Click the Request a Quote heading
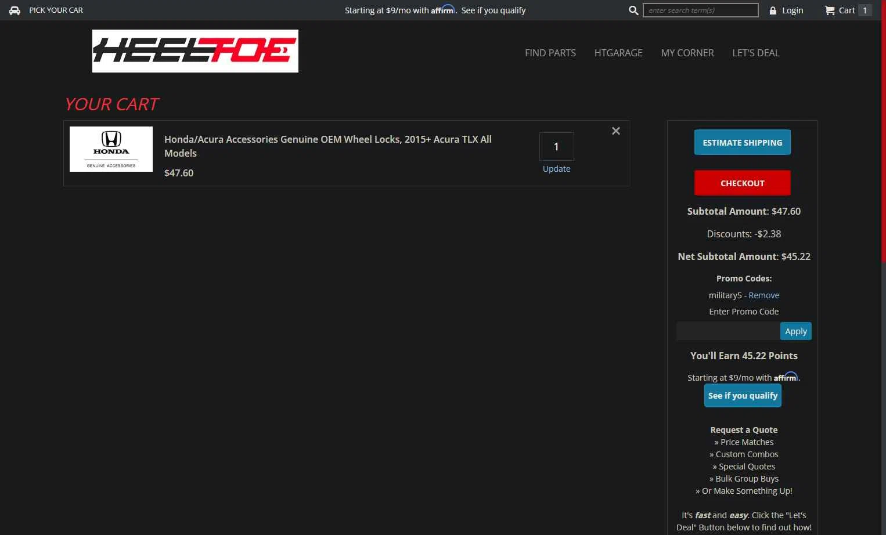Image resolution: width=886 pixels, height=535 pixels. click(744, 430)
